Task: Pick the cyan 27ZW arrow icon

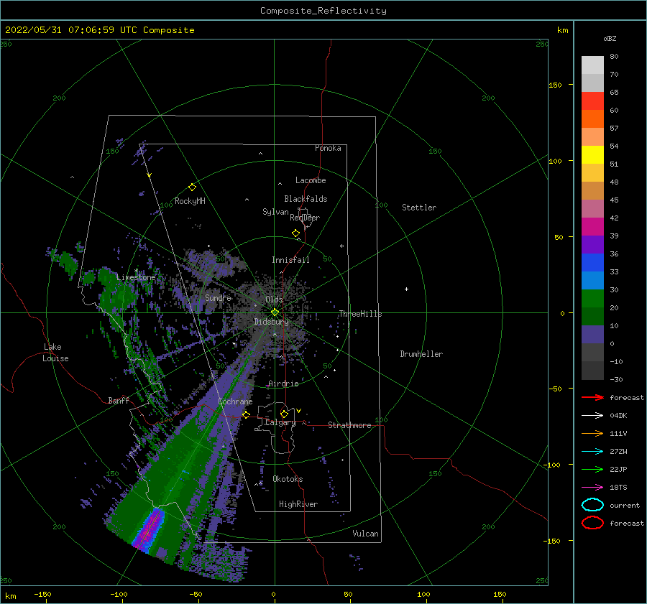Action: (592, 452)
